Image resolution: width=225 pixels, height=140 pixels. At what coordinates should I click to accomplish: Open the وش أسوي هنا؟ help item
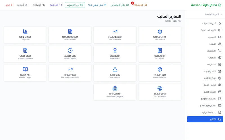click(97, 5)
